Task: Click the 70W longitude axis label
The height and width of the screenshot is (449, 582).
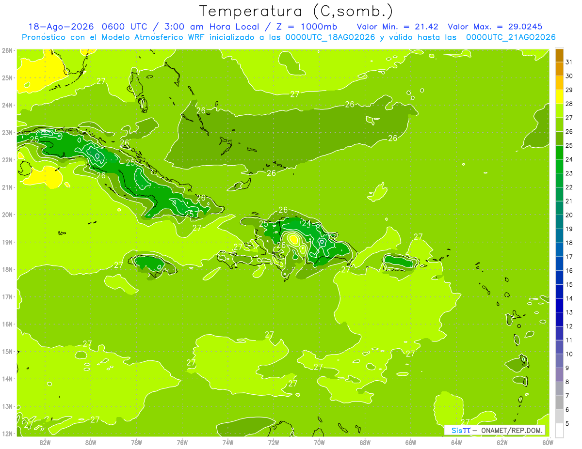Action: (x=319, y=442)
